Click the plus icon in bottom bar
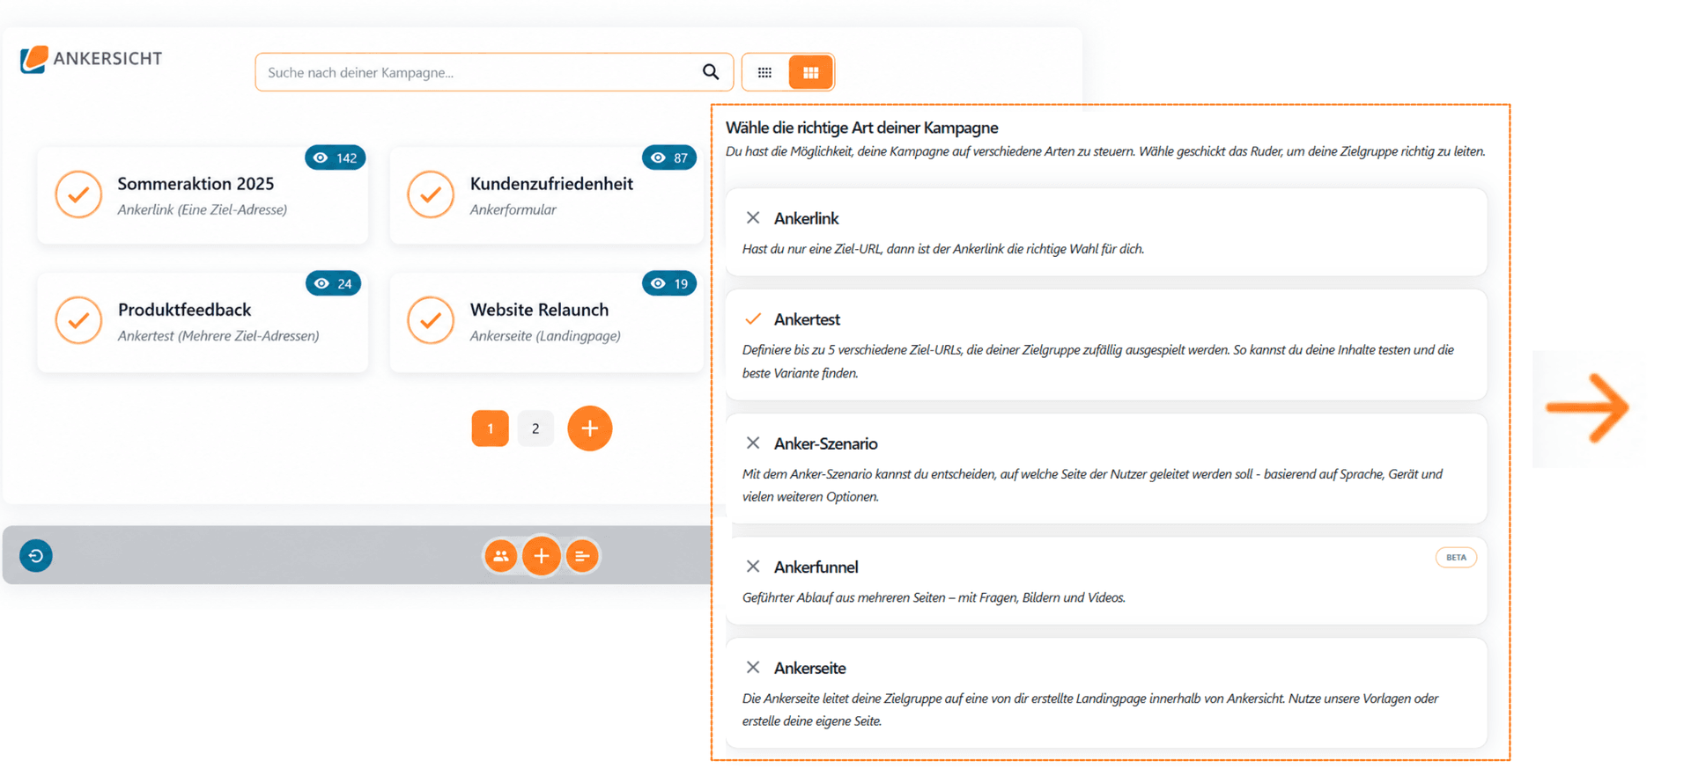The width and height of the screenshot is (1691, 783). [x=542, y=556]
